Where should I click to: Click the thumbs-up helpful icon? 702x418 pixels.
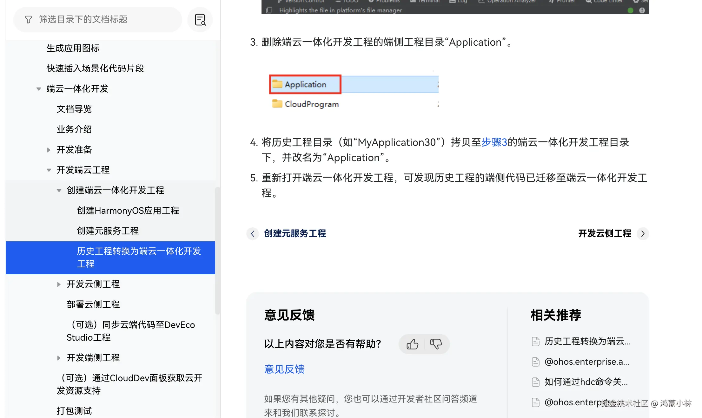412,344
